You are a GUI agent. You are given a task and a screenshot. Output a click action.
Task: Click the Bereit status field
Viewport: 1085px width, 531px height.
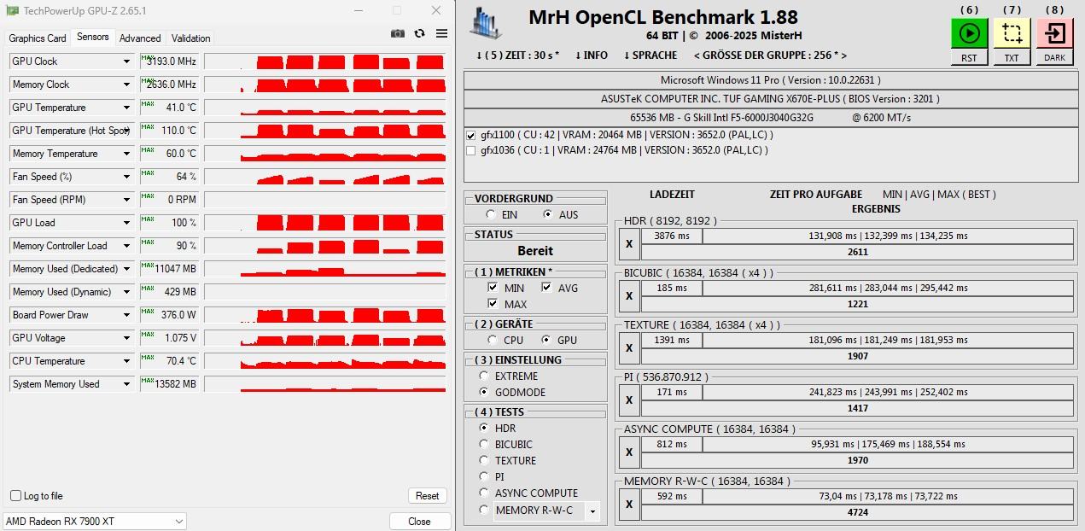pyautogui.click(x=535, y=251)
